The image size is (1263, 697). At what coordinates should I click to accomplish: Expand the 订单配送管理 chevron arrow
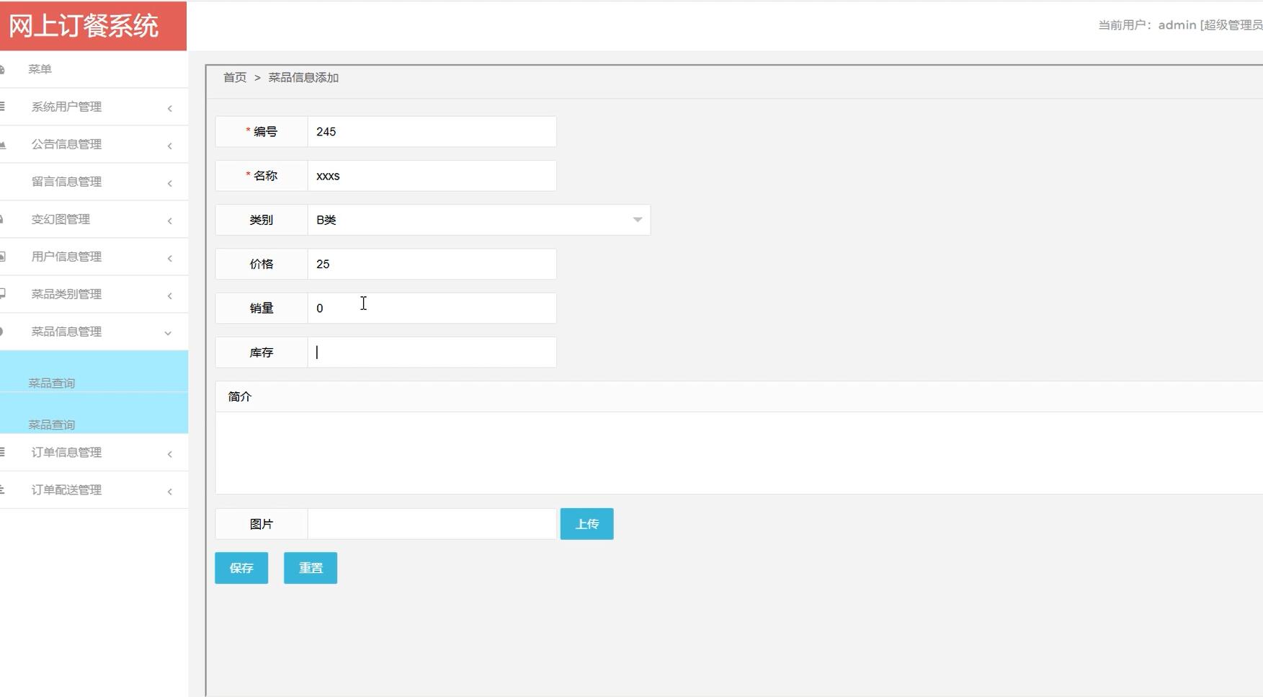[170, 492]
